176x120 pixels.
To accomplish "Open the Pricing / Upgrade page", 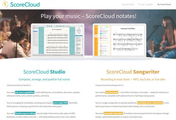I will (x=145, y=4).
